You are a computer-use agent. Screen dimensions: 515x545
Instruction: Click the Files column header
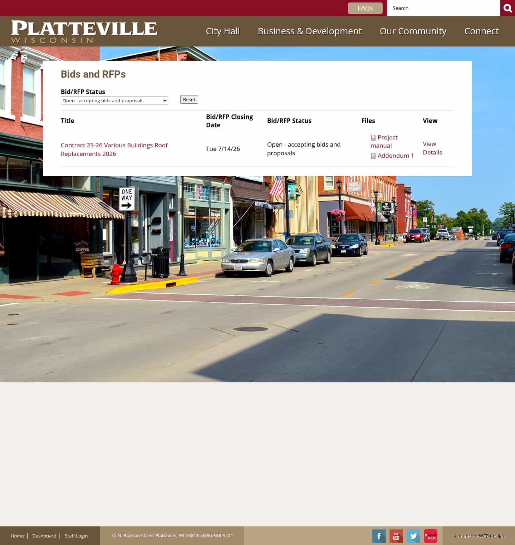pos(368,121)
